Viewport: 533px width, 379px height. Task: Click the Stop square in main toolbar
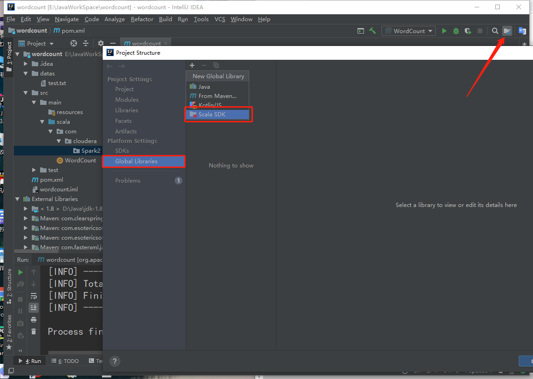coord(480,31)
